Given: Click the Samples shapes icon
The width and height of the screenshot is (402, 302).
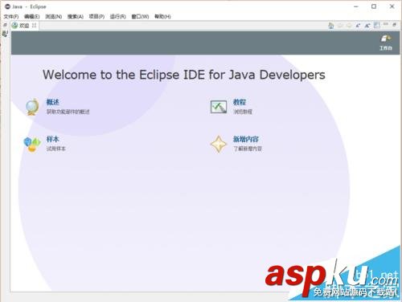Looking at the screenshot, I should (32, 145).
